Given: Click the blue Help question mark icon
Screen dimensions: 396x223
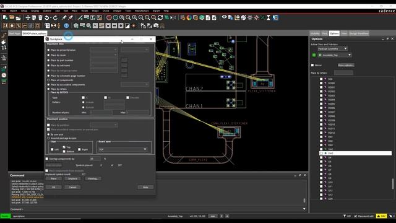Looking at the screenshot, I should [66, 25].
